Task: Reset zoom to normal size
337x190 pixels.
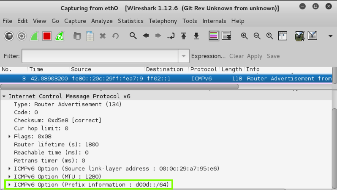Action: tap(270, 36)
